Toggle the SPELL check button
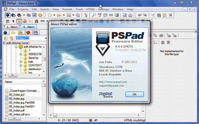Screen dimensions: 199x124 [43, 21]
